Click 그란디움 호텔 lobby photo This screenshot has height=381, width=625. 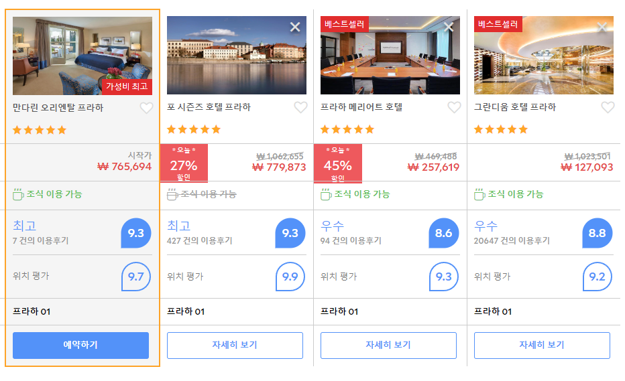coord(544,56)
